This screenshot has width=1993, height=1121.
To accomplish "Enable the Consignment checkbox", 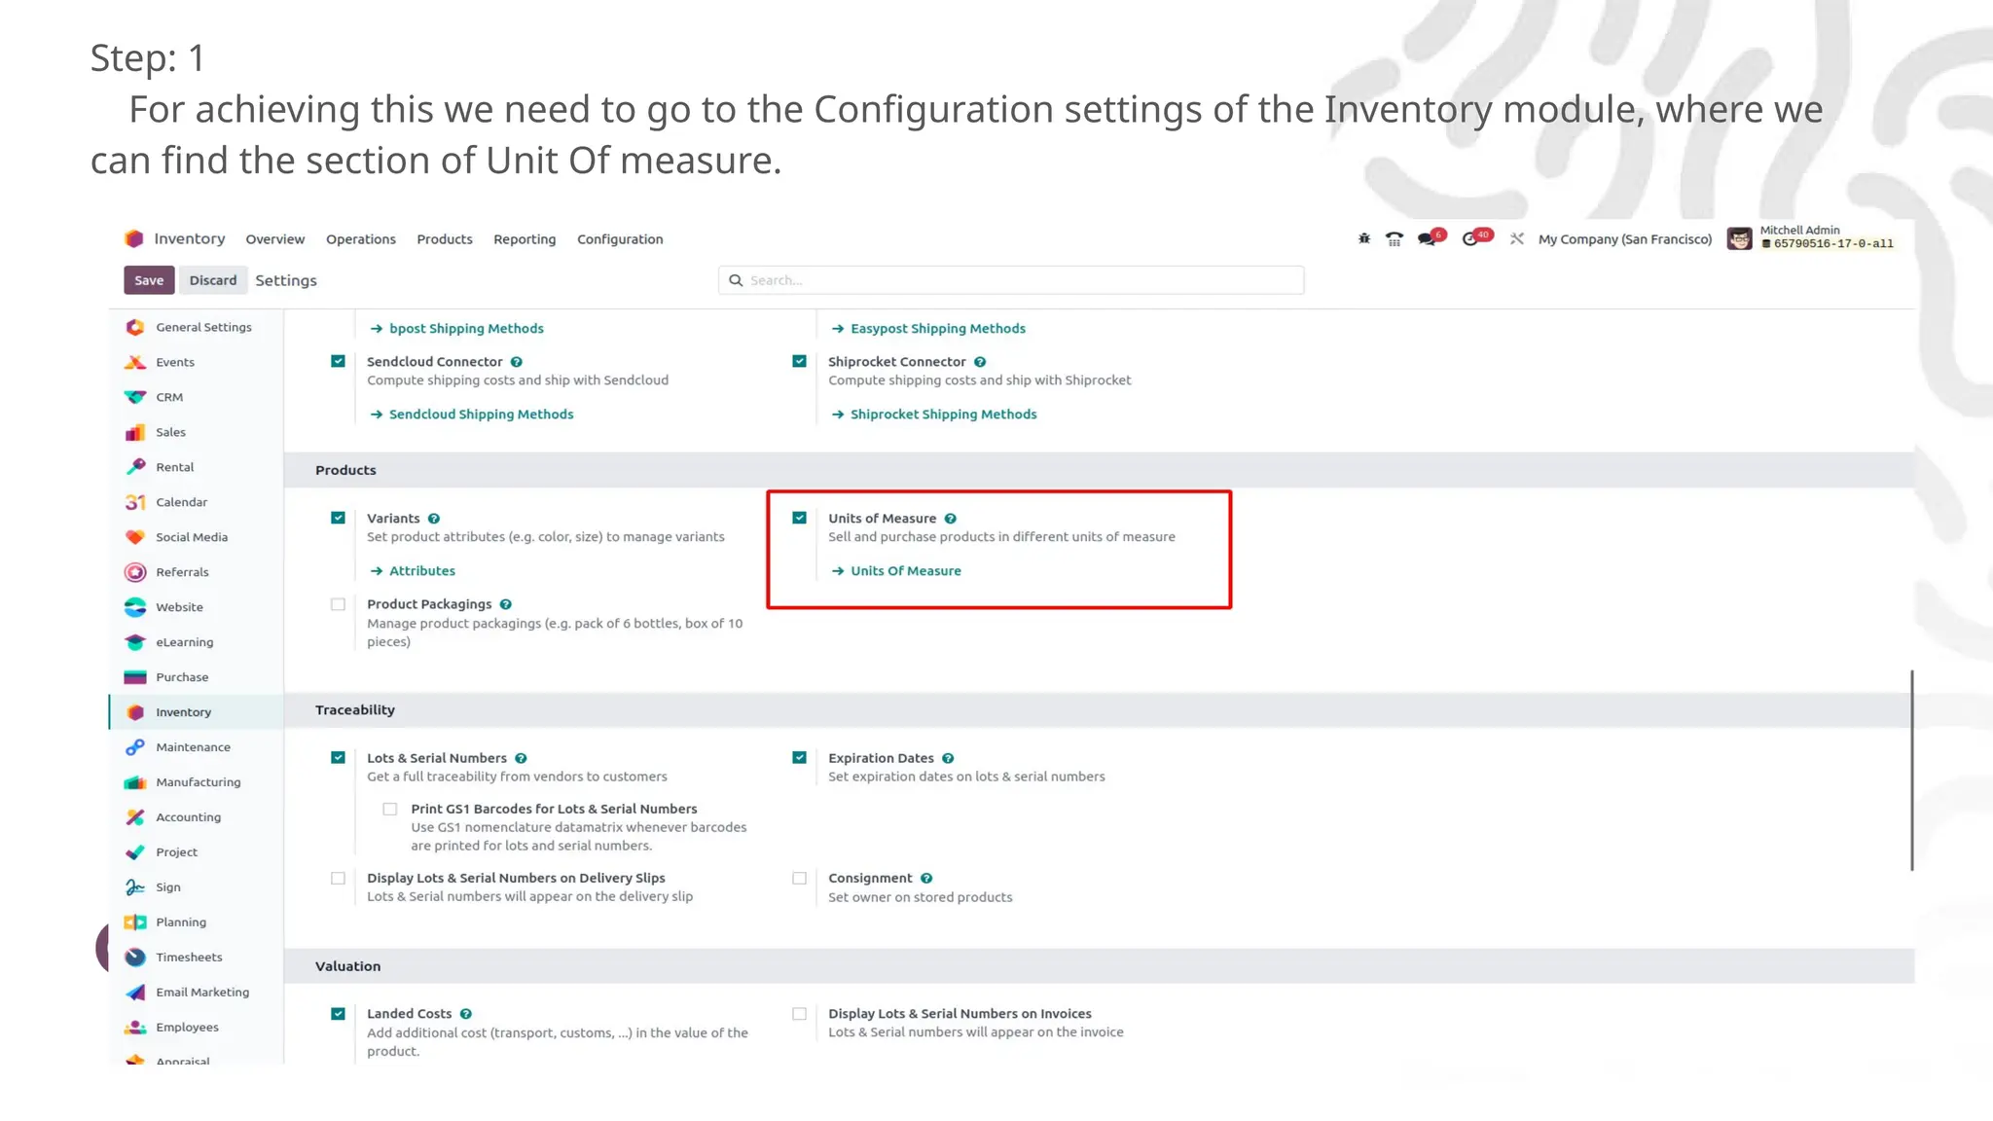I will [799, 878].
